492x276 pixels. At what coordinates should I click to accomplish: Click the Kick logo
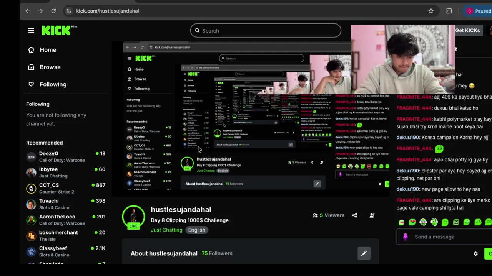59,30
